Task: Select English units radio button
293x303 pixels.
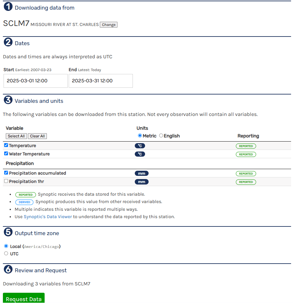Action: pos(161,135)
